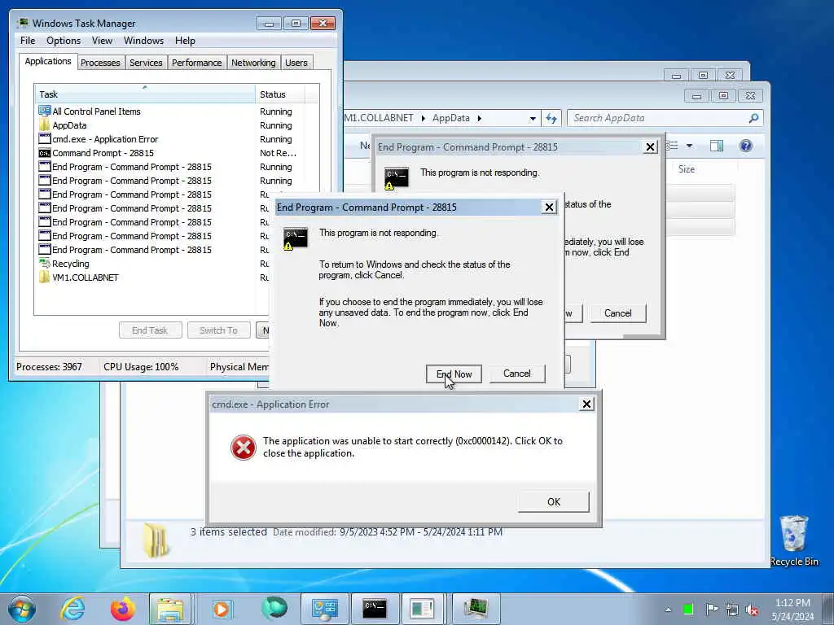
Task: Switch to the Networking tab
Action: [x=253, y=63]
